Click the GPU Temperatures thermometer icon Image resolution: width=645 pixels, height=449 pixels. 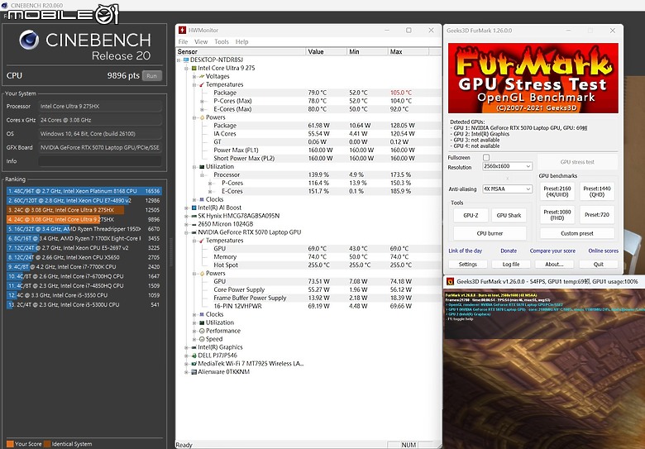click(x=202, y=241)
